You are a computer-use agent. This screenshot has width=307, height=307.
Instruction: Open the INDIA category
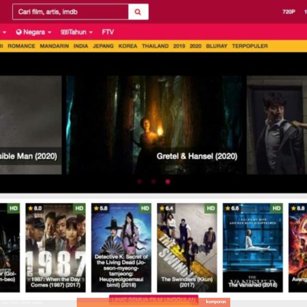pyautogui.click(x=81, y=46)
